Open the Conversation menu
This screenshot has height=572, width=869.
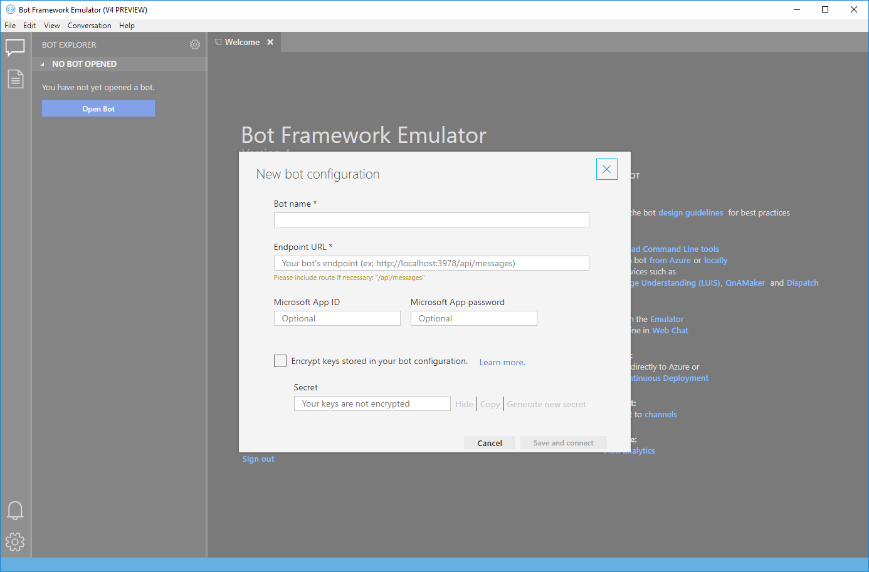tap(90, 26)
